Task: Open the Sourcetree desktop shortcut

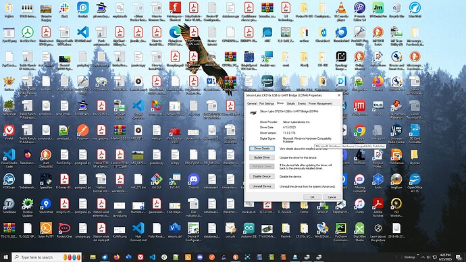Action: (46, 206)
